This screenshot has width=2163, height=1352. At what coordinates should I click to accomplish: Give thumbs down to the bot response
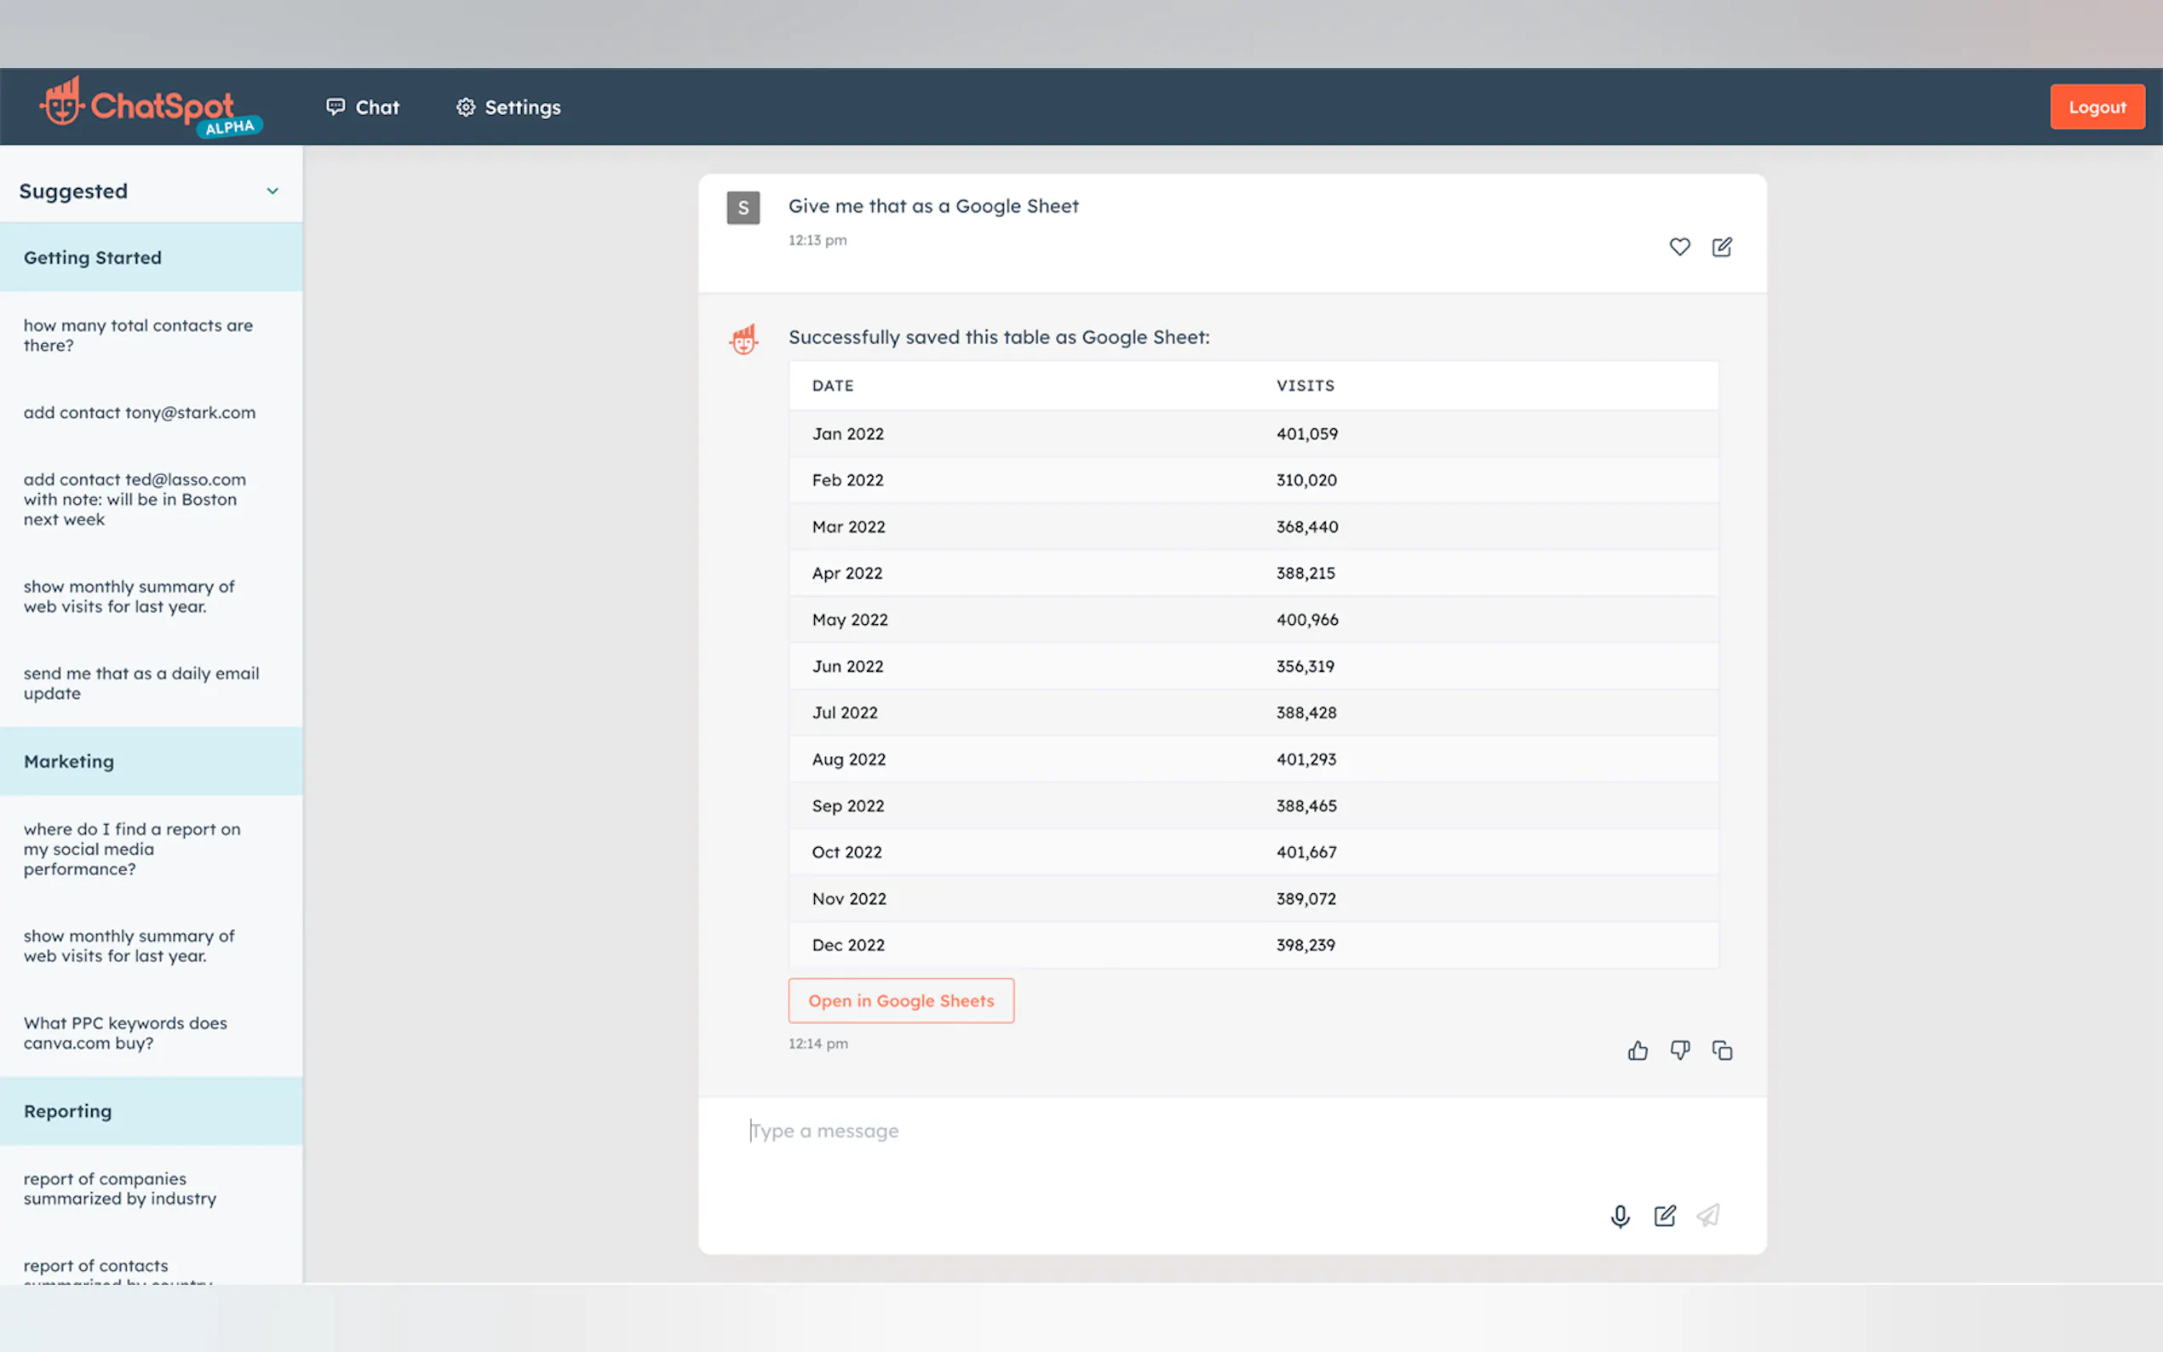click(1679, 1050)
